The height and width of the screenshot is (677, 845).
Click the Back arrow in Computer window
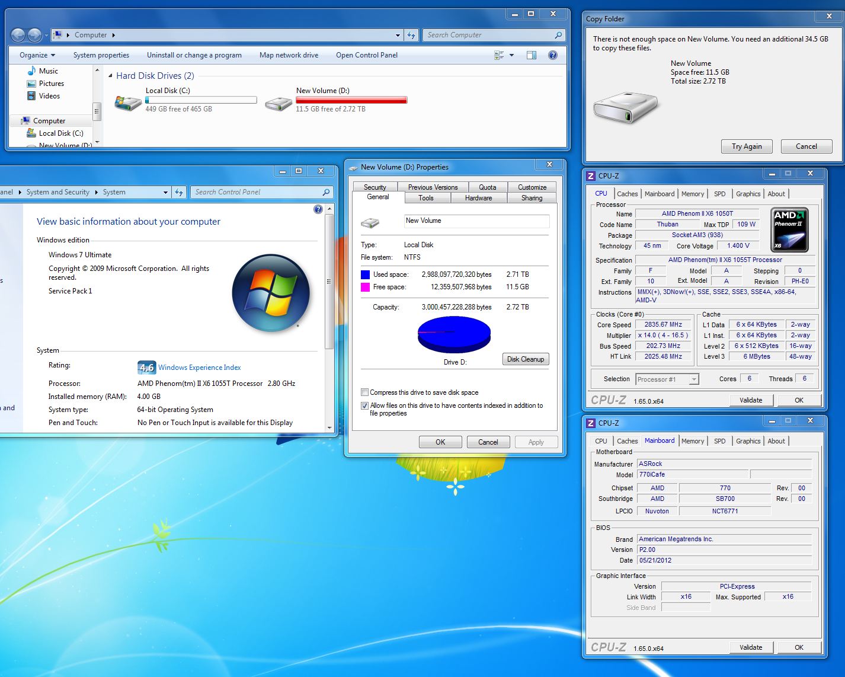coord(18,35)
